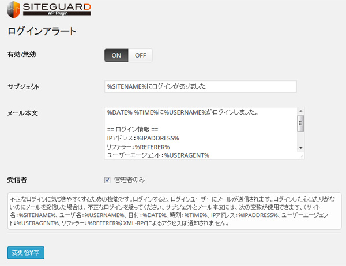The height and width of the screenshot is (266, 346).
Task: Click the SiteGuard shield logo icon
Action: 14,9
